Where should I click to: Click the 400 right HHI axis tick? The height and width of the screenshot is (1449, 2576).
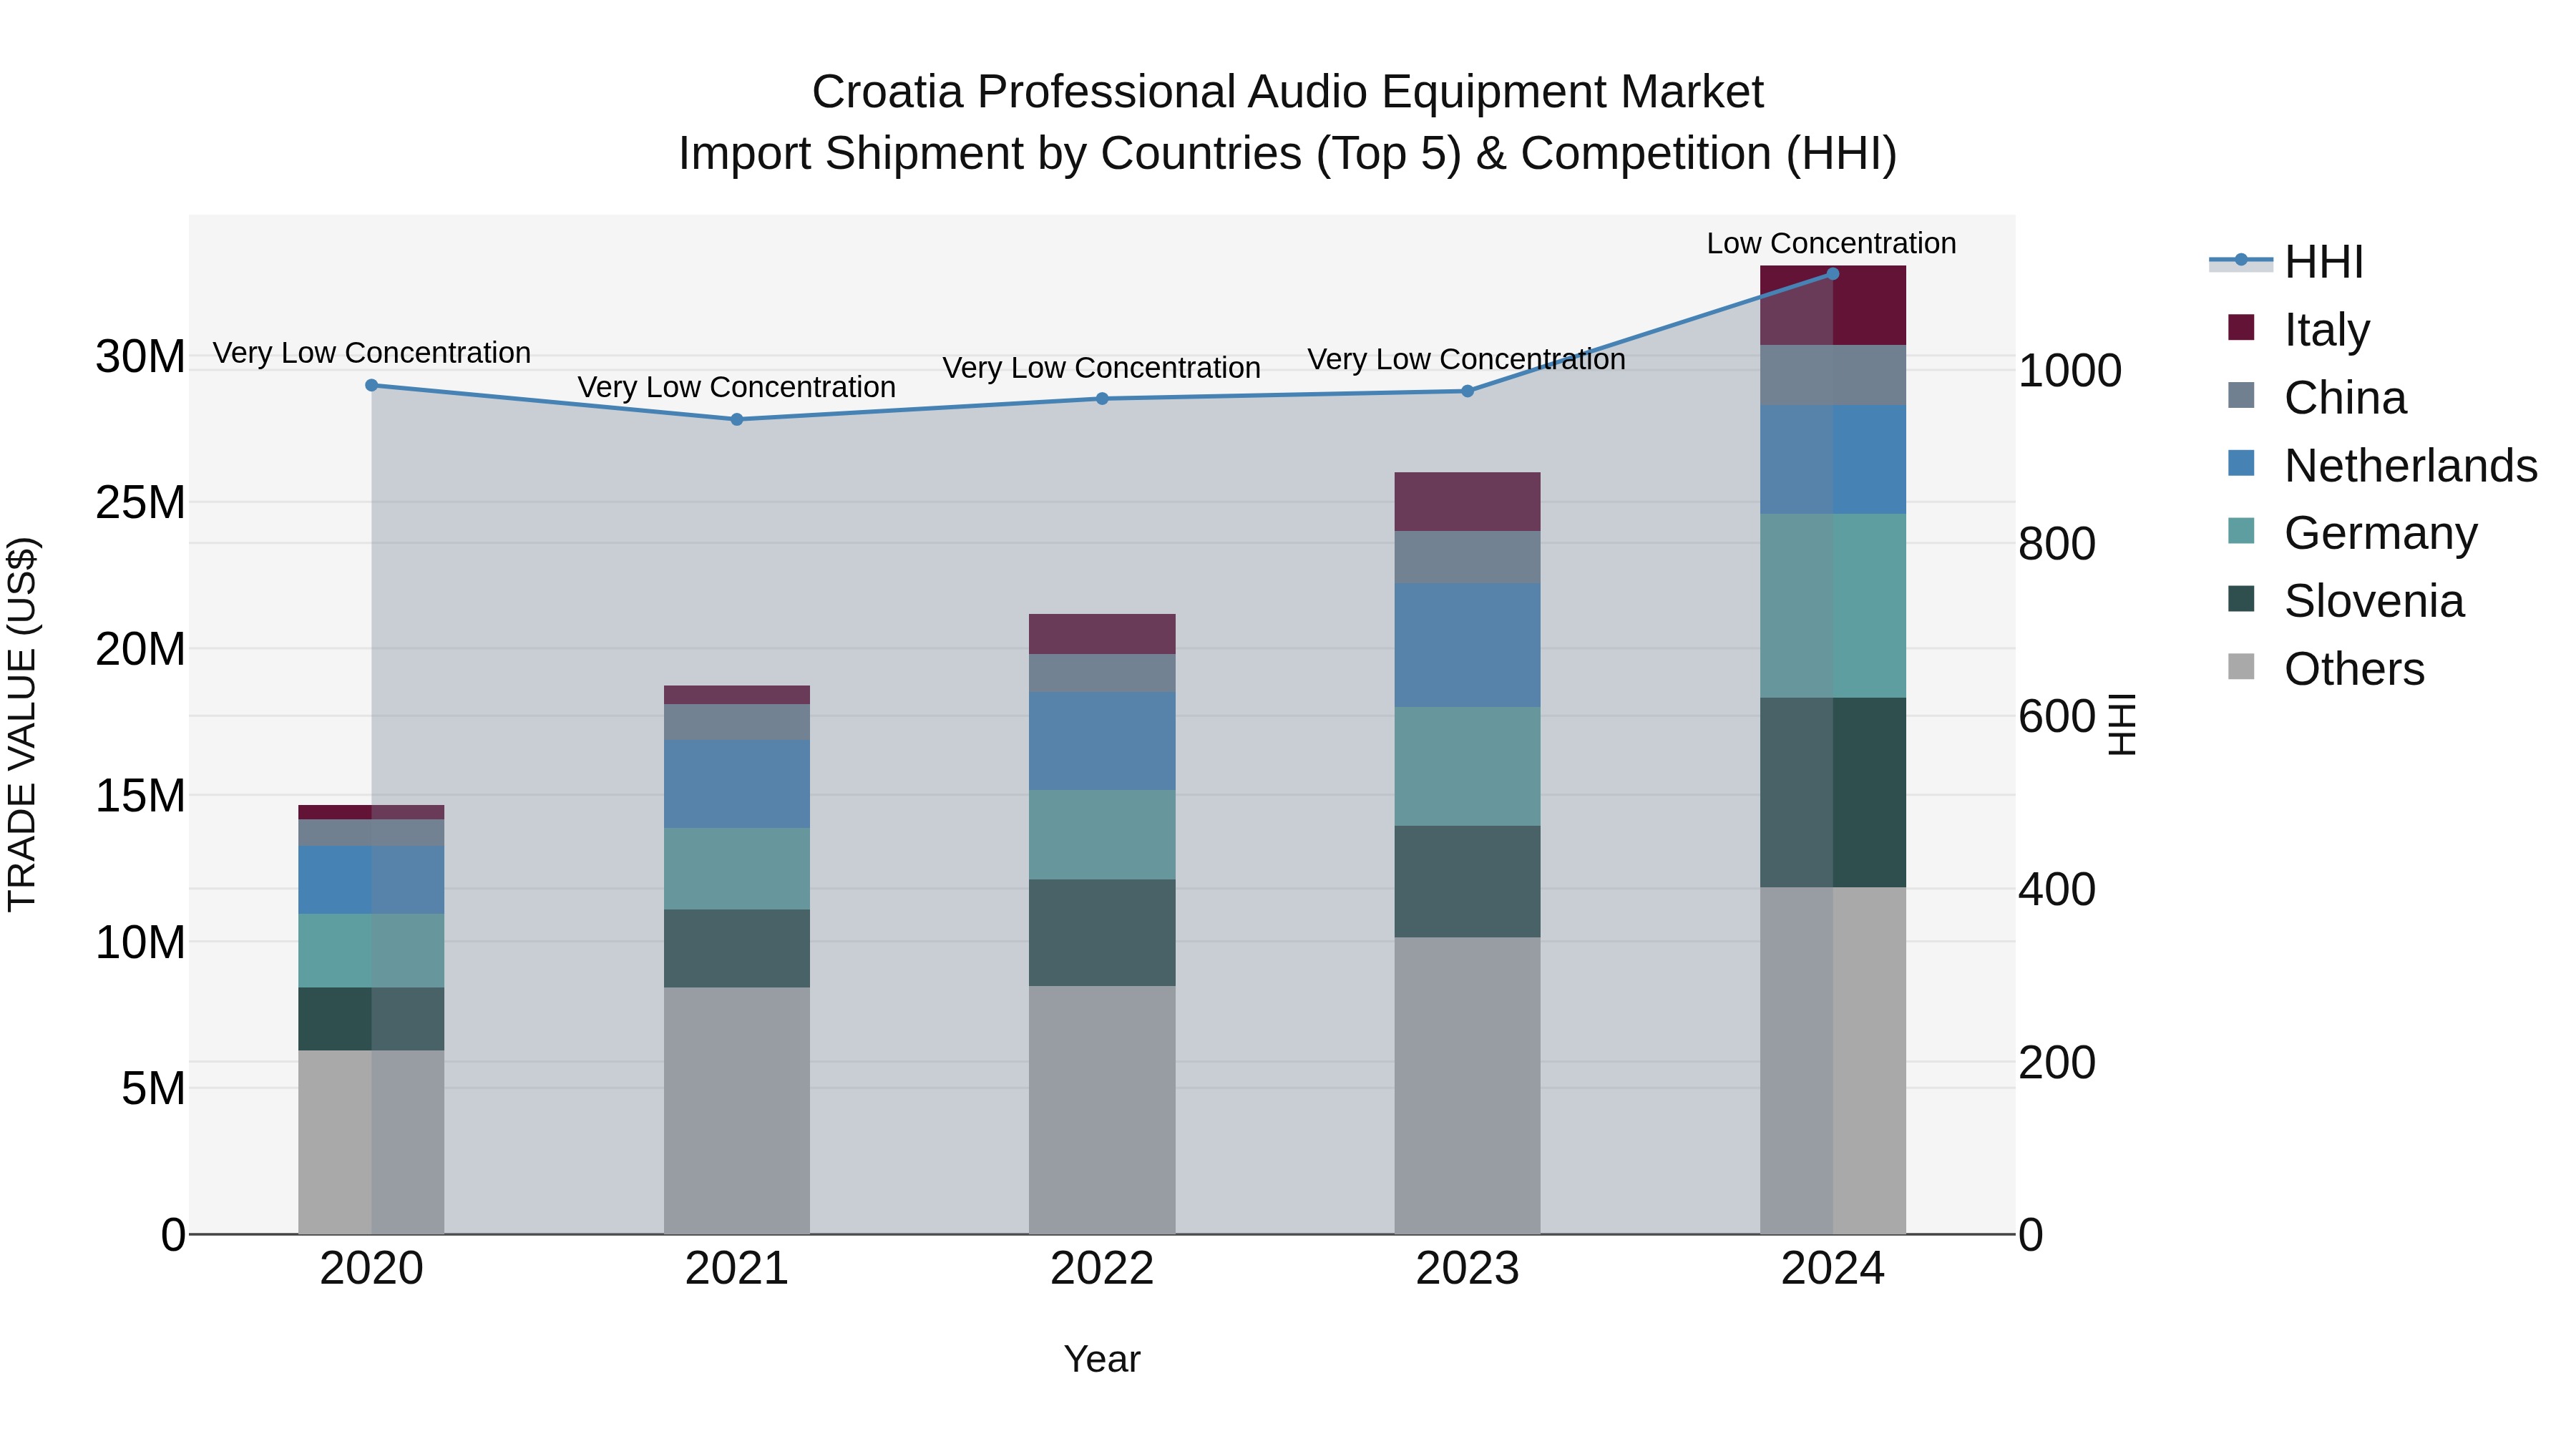click(x=2057, y=889)
